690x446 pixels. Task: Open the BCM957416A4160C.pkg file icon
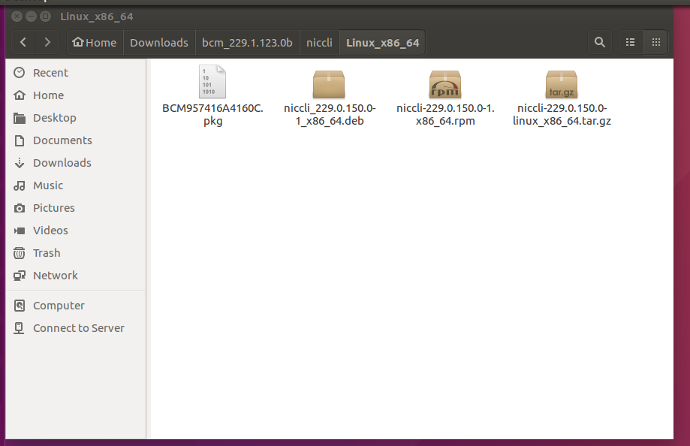[x=212, y=82]
